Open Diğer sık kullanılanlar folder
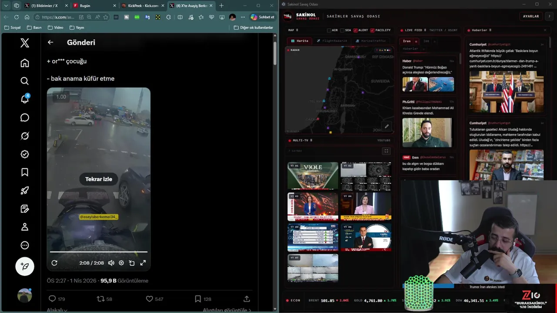Image resolution: width=557 pixels, height=313 pixels. 254,27
